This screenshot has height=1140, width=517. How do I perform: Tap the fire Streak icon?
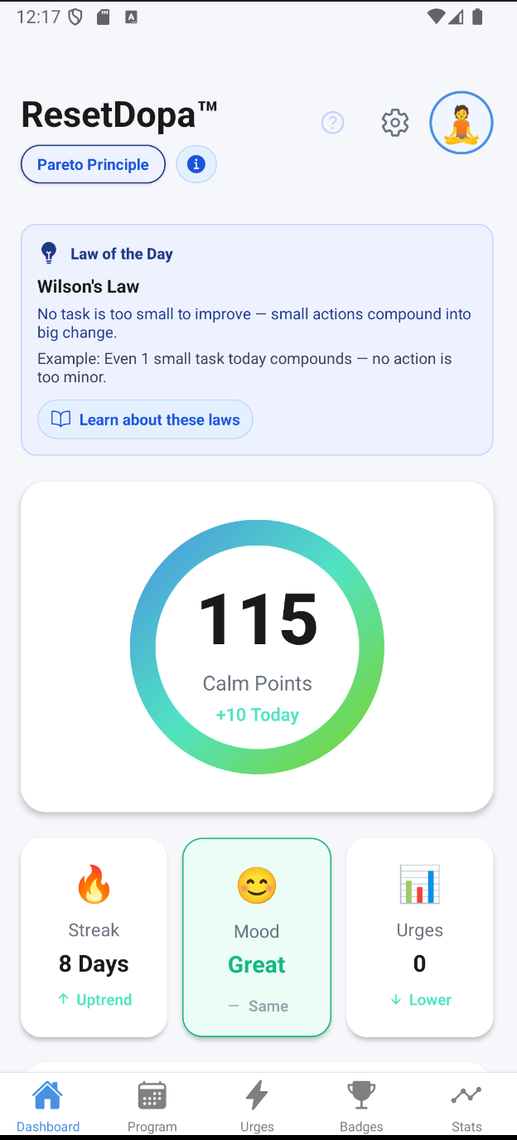click(x=94, y=884)
